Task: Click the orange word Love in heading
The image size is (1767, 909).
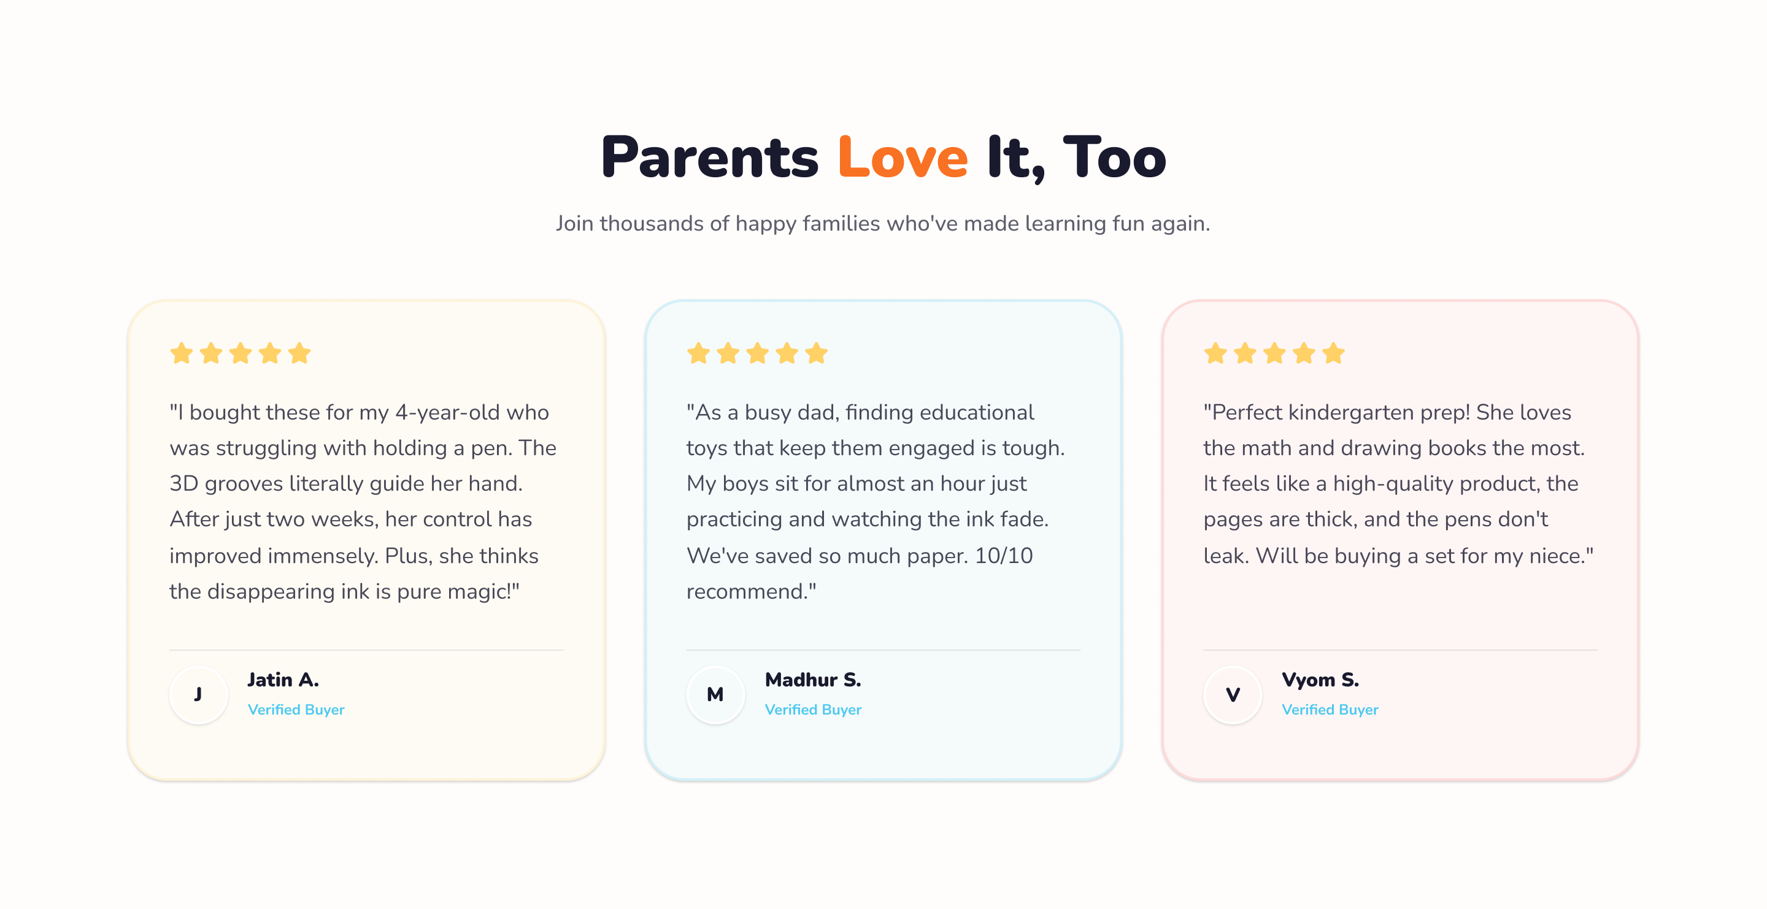Action: (902, 158)
